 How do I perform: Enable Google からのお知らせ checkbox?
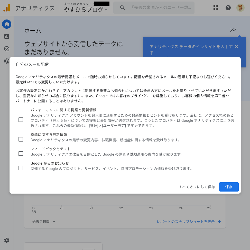(x=21, y=168)
